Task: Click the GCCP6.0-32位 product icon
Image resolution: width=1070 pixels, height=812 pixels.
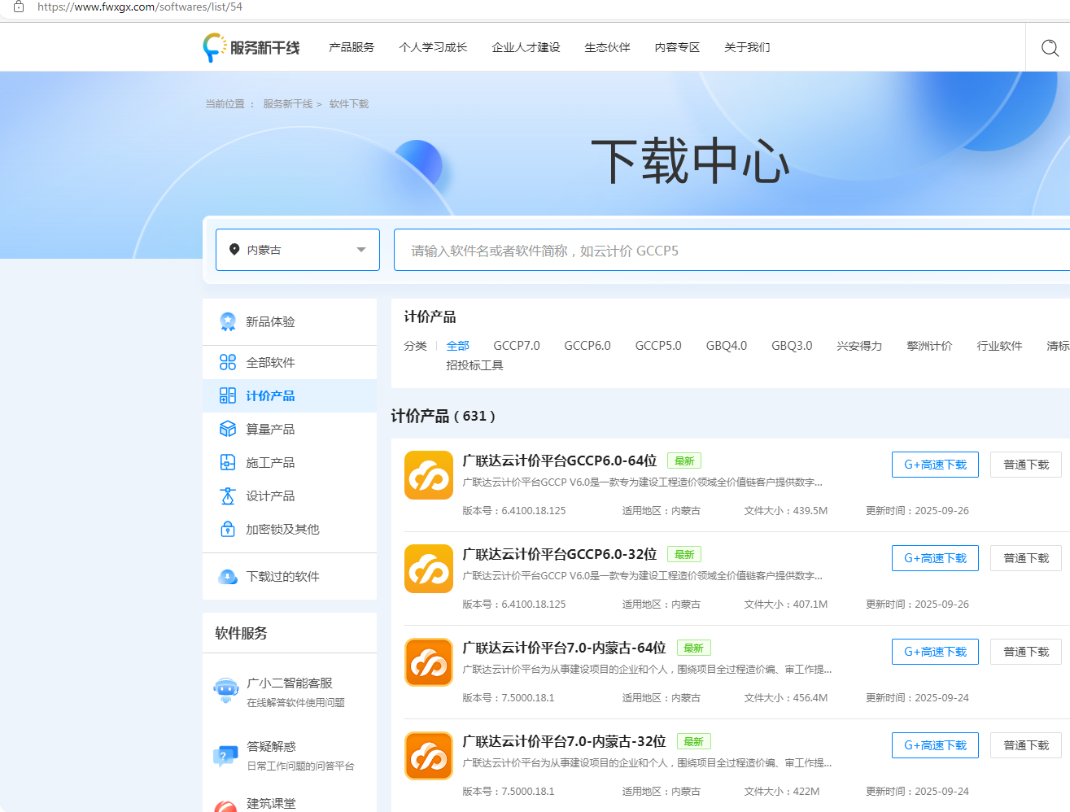Action: click(x=429, y=569)
